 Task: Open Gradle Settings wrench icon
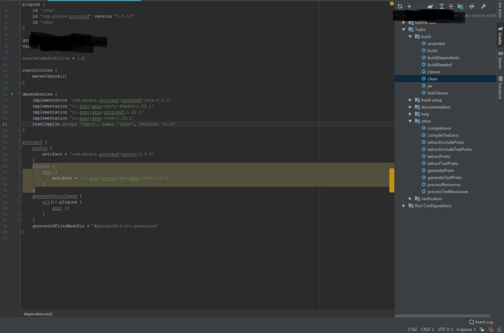point(483,6)
